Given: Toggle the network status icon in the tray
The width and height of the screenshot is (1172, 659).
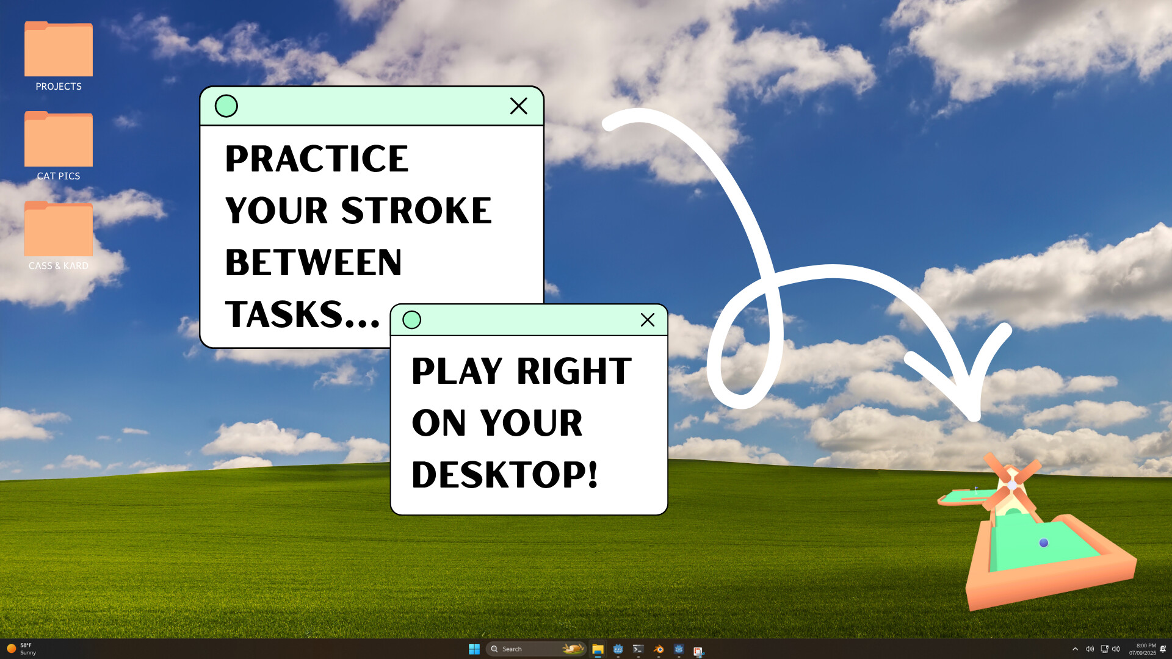Looking at the screenshot, I should pos(1105,649).
